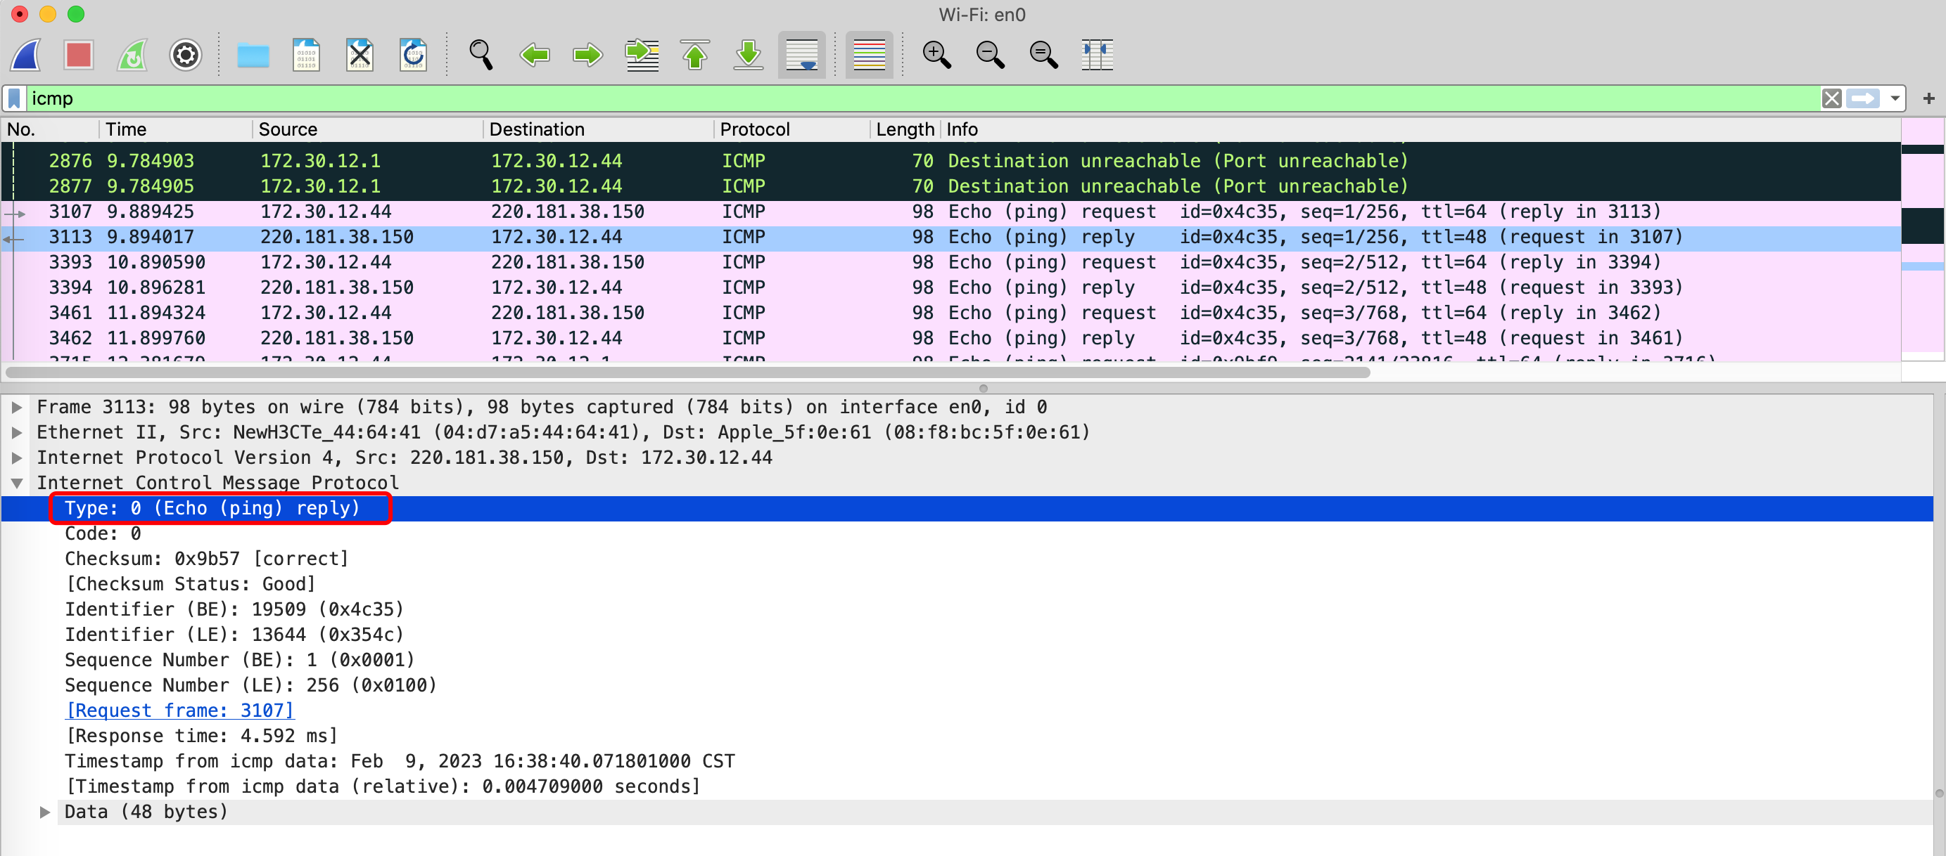Select Identifier (LE): 13644 field
1946x856 pixels.
pos(967,635)
